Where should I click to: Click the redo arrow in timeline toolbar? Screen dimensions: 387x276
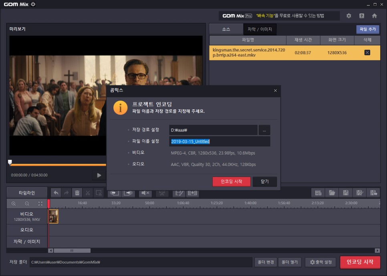tap(67, 193)
